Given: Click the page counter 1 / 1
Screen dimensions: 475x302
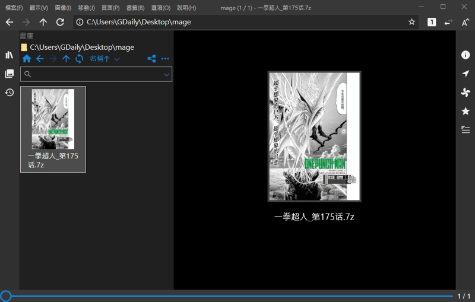Looking at the screenshot, I should pyautogui.click(x=464, y=296).
